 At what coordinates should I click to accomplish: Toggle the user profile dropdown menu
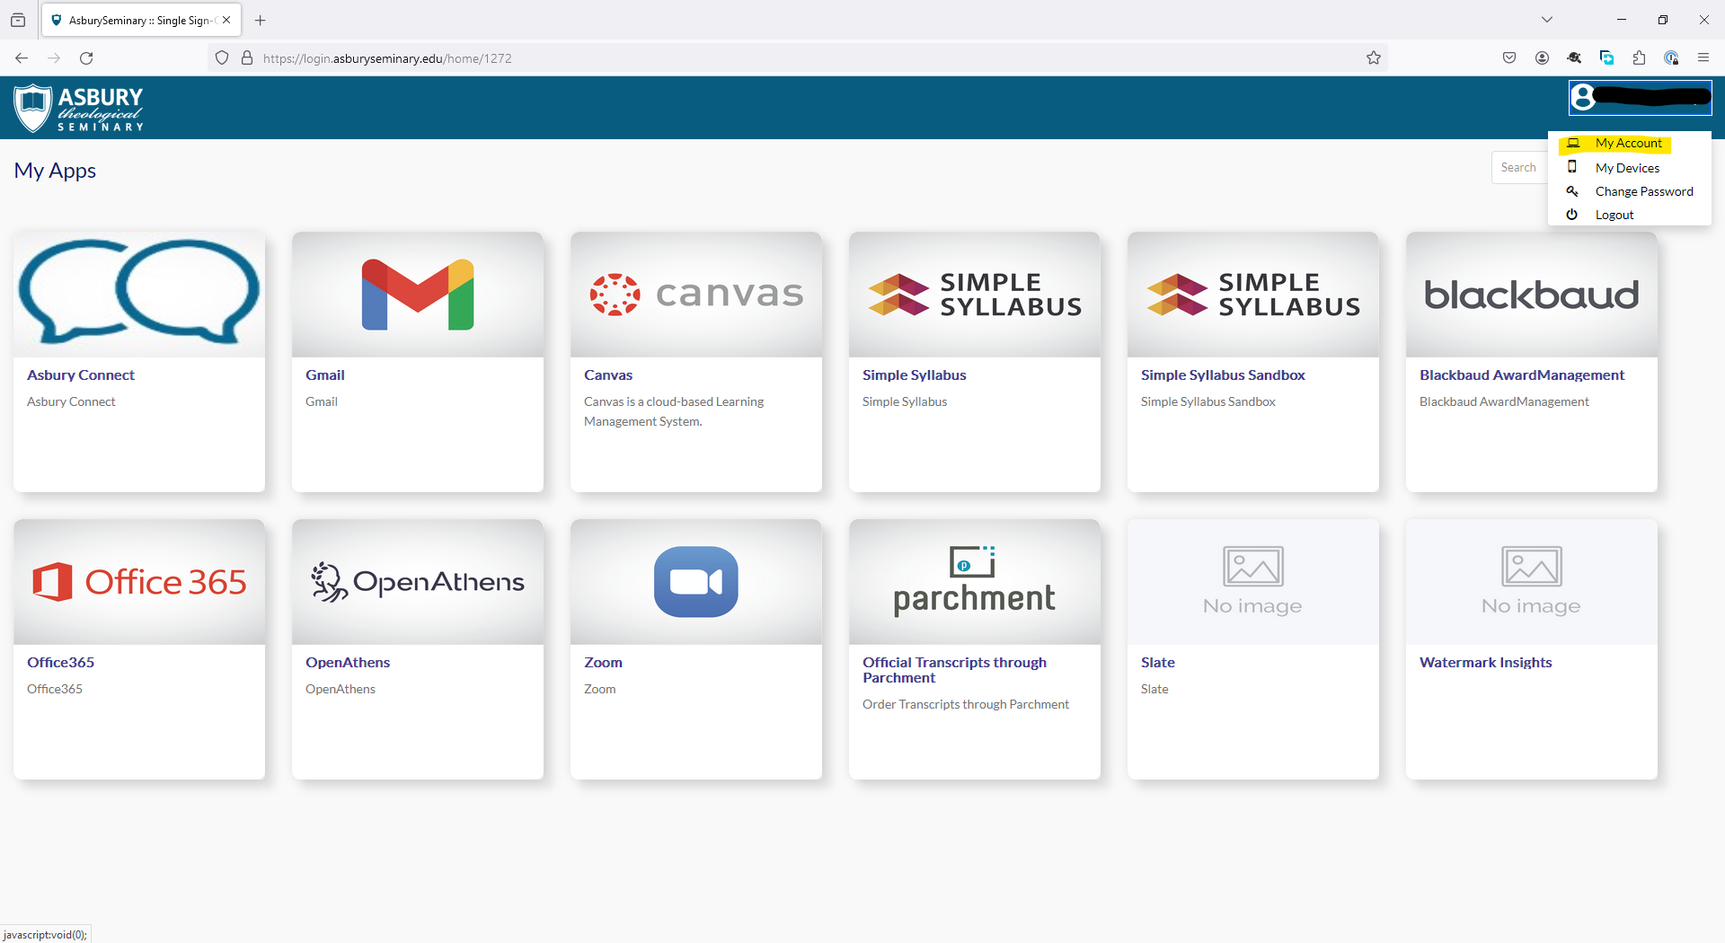click(1641, 97)
